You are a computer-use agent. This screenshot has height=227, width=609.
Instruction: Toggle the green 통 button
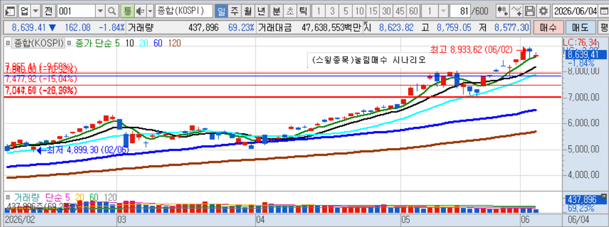pos(127,10)
